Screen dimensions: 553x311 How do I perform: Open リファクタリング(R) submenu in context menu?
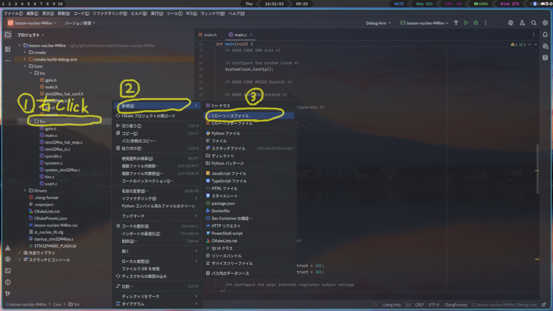point(157,199)
